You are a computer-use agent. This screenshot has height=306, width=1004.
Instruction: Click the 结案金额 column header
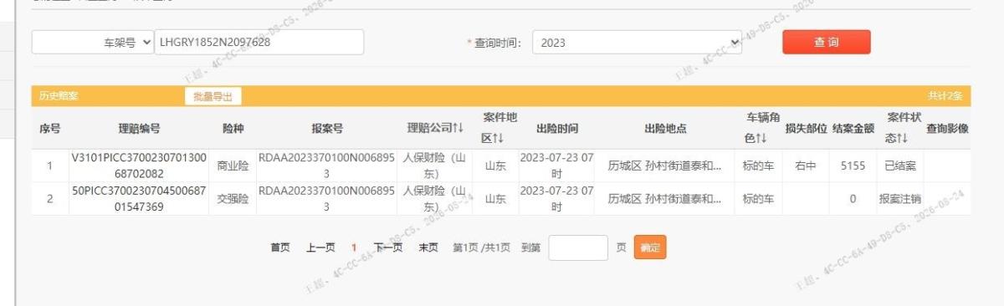[853, 129]
